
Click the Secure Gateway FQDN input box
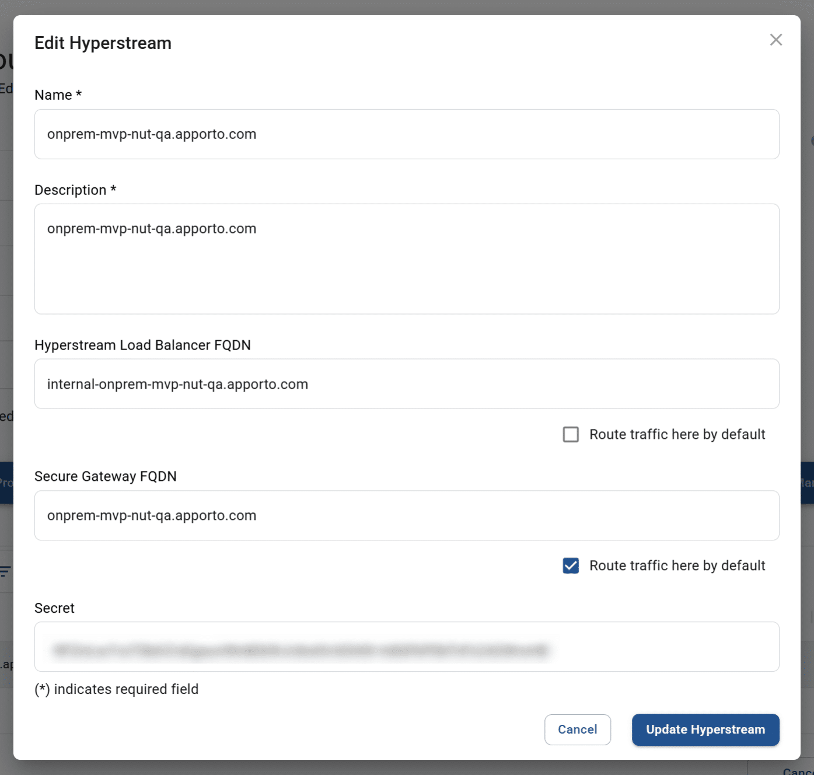coord(407,515)
